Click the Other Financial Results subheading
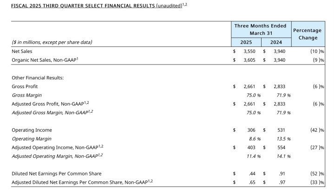The width and height of the screenshot is (334, 193). 38,77
